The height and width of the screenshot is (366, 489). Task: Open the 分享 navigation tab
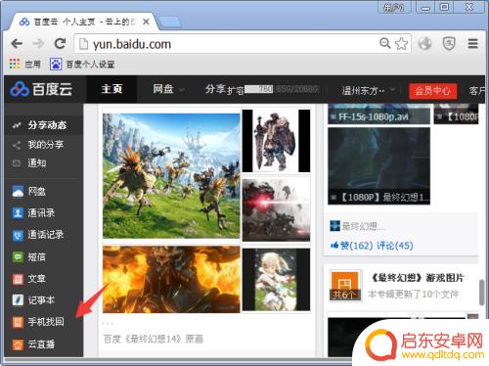click(x=215, y=89)
